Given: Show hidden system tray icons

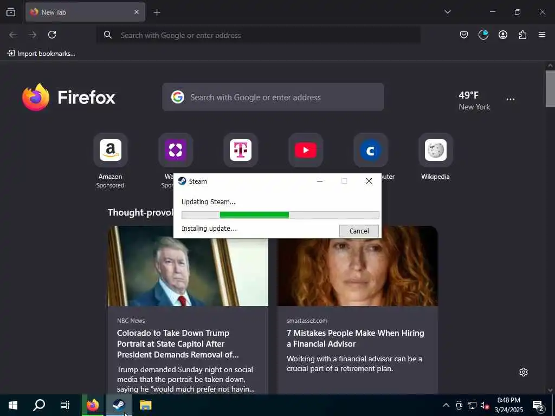Looking at the screenshot, I should [446, 405].
